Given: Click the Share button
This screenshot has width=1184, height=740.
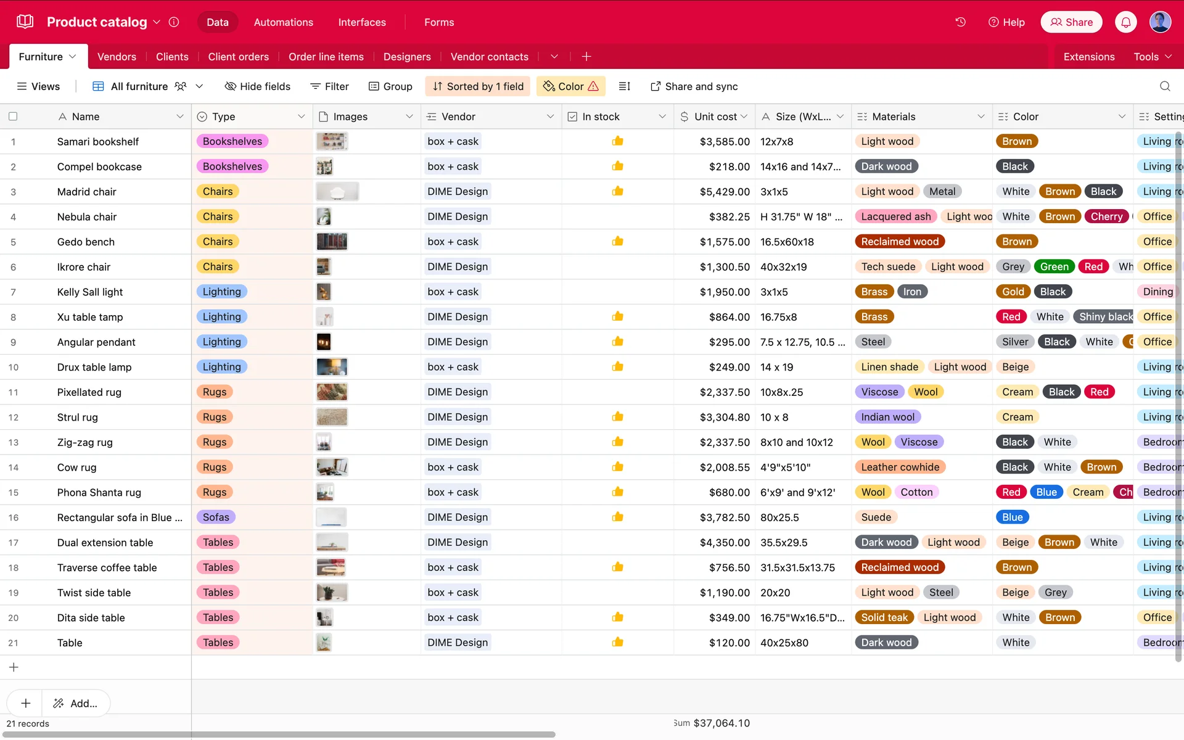Looking at the screenshot, I should click(x=1071, y=22).
